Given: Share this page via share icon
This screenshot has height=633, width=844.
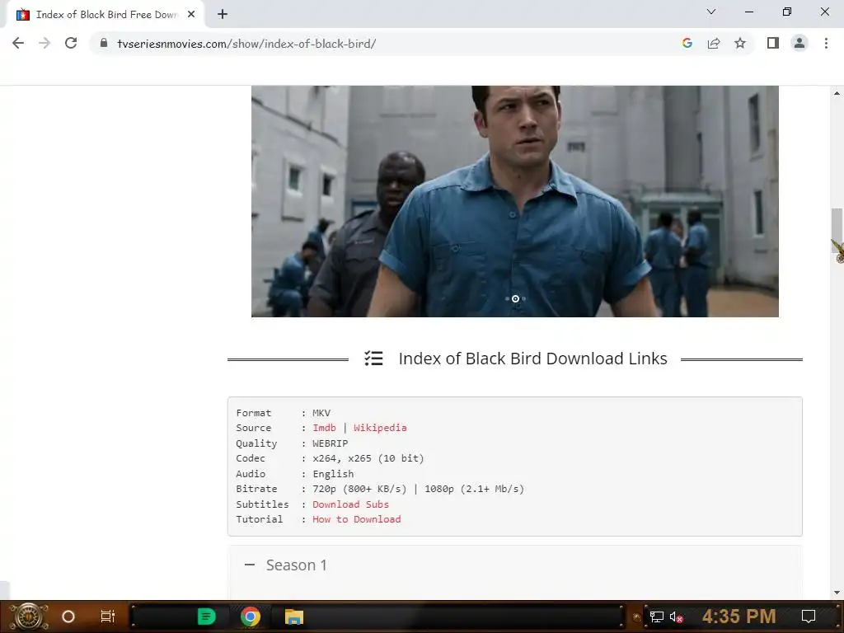Looking at the screenshot, I should [x=714, y=43].
